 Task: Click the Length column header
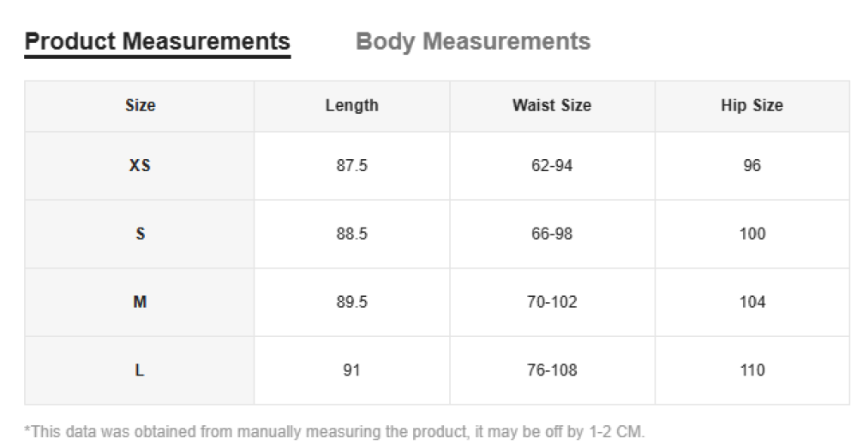[x=351, y=106]
